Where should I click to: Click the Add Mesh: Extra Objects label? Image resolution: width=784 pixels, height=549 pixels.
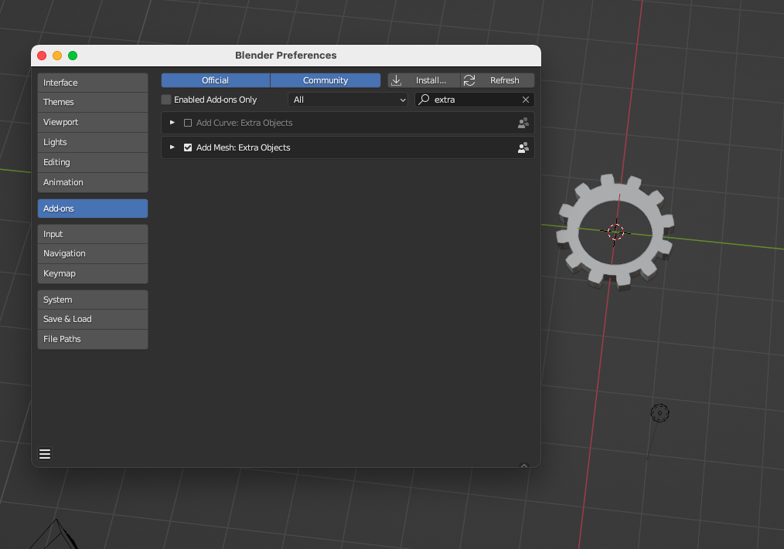(x=243, y=147)
